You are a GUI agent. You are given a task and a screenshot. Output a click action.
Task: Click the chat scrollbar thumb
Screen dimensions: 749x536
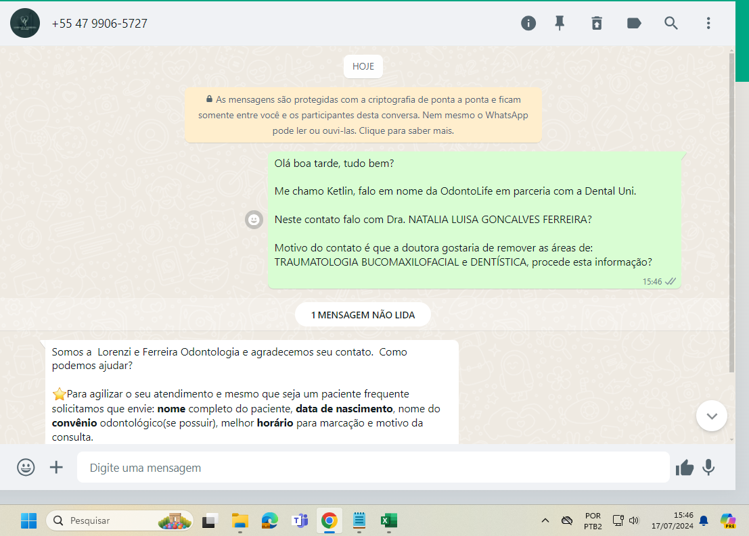click(x=731, y=212)
